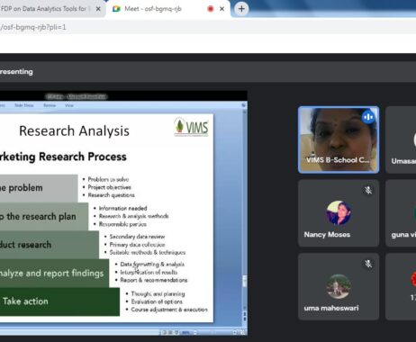The height and width of the screenshot is (342, 416).
Task: Close the FDP on Data Analytics tab
Action: [x=98, y=9]
